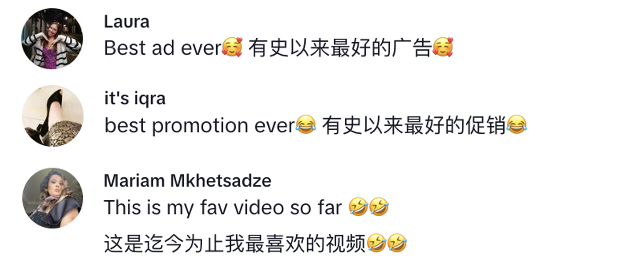Click the last rolling-laugh emoji after 视频
This screenshot has width=632, height=271.
397,243
